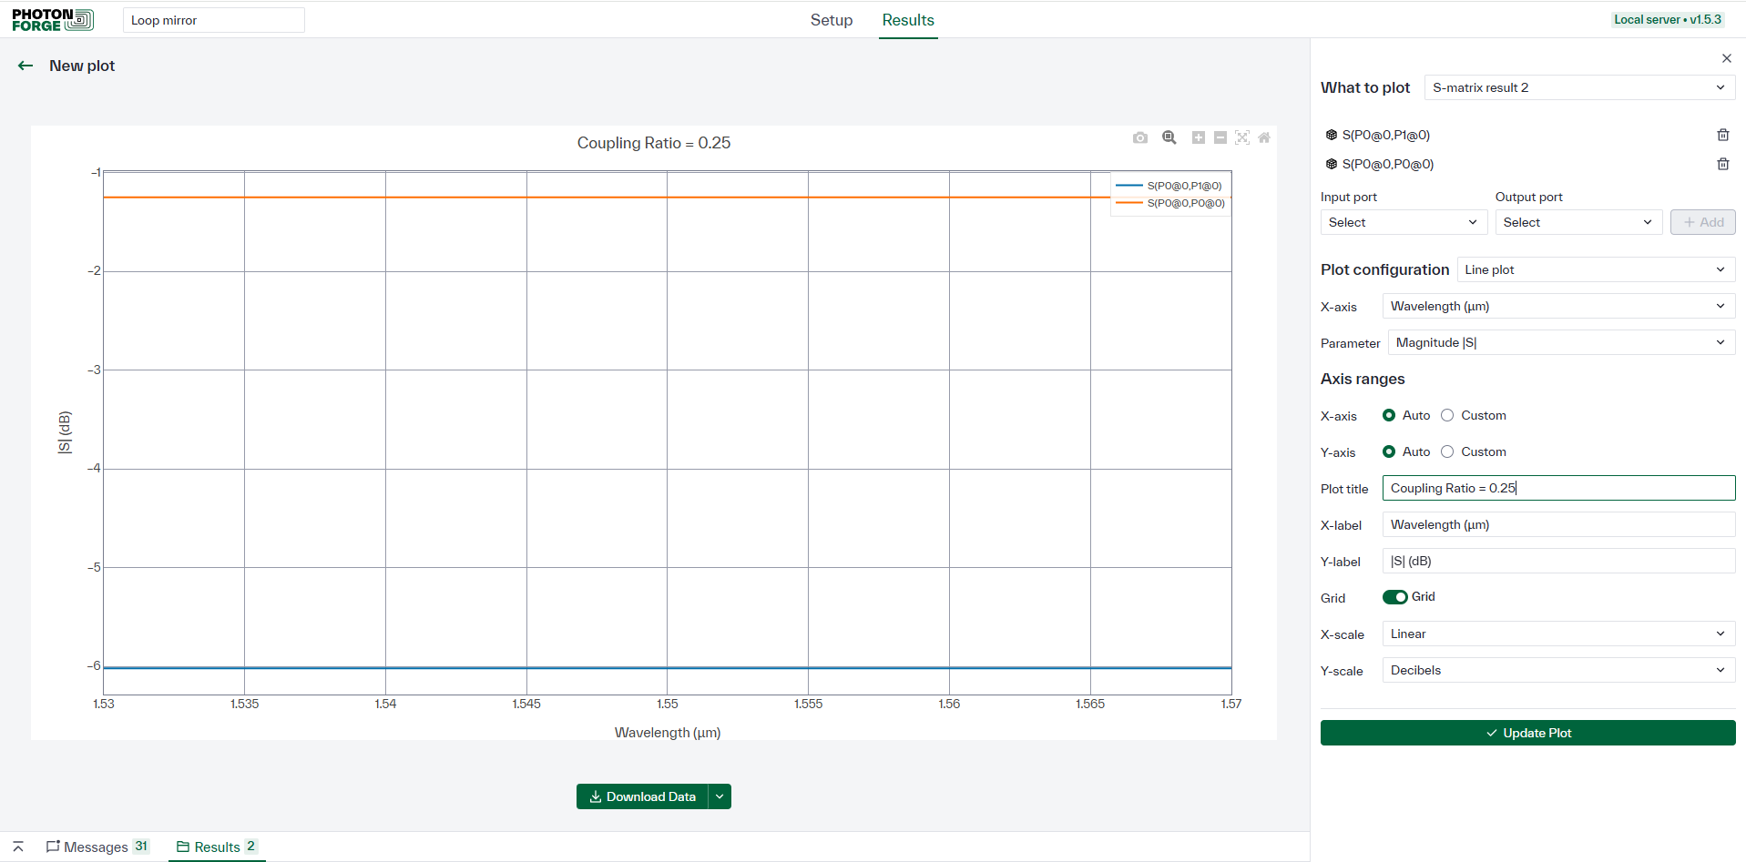This screenshot has width=1746, height=862.
Task: Expand the bottom panel with chevron-up icon
Action: pos(17,847)
